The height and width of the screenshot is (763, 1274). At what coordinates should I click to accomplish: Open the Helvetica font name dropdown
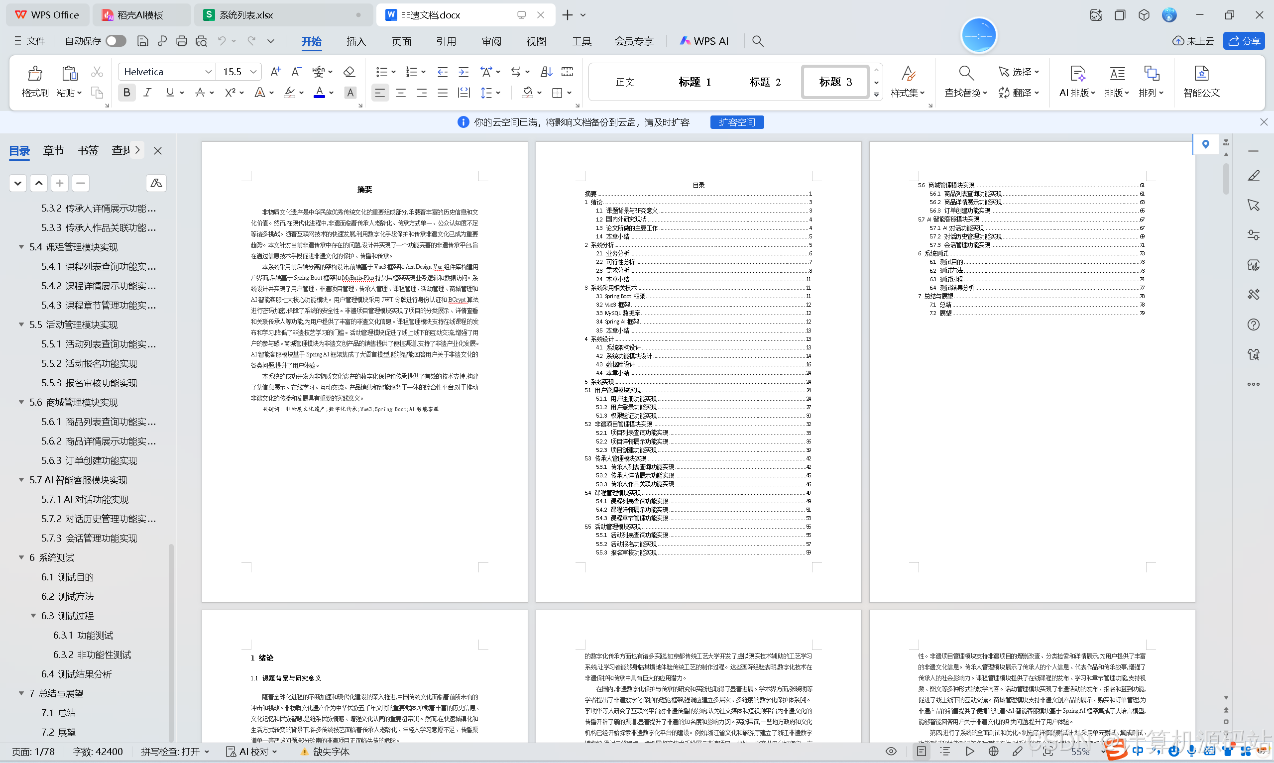coord(208,72)
